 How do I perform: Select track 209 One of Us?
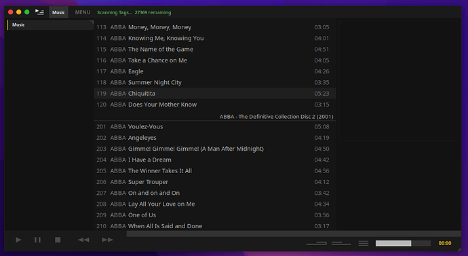coord(215,215)
